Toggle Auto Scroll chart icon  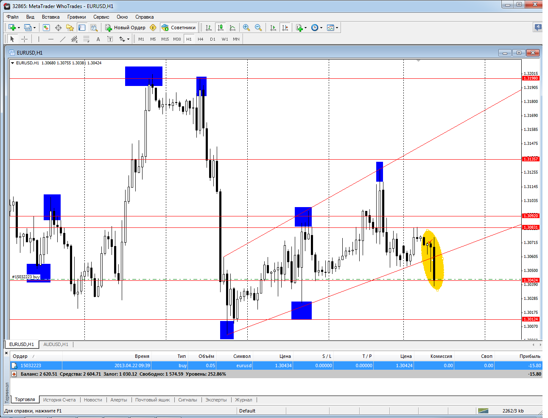[x=273, y=28]
